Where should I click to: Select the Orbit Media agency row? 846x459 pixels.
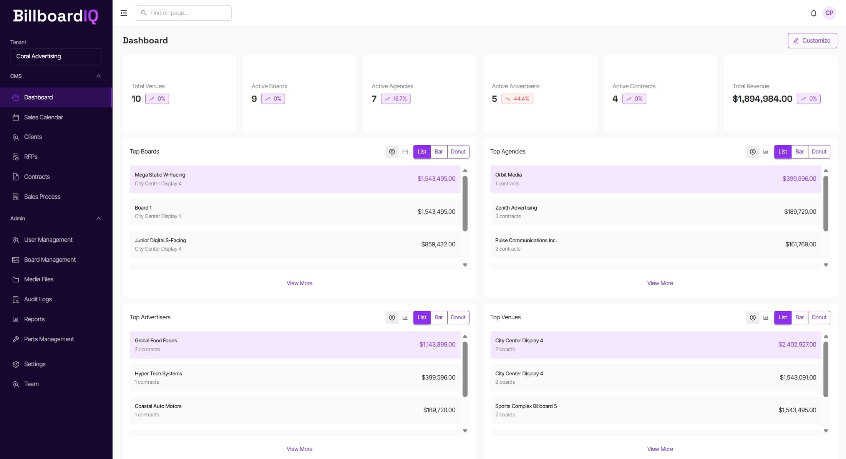655,179
